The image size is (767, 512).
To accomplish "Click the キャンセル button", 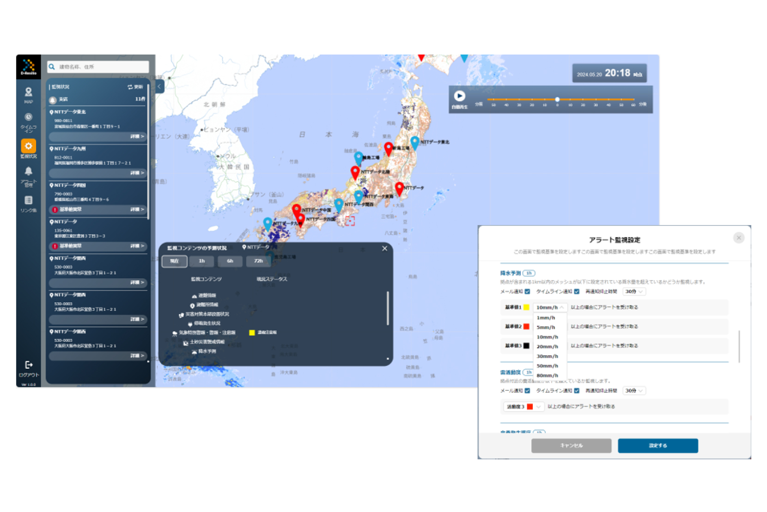I will (x=571, y=445).
